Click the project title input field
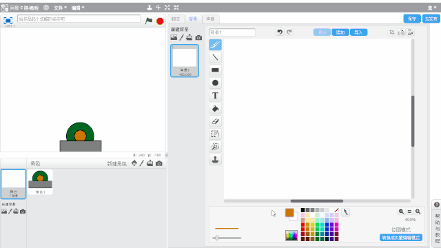The width and height of the screenshot is (441, 248). pos(79,19)
